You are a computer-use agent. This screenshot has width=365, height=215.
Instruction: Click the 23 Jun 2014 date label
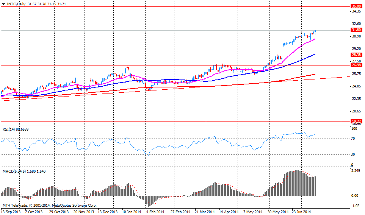pyautogui.click(x=301, y=212)
